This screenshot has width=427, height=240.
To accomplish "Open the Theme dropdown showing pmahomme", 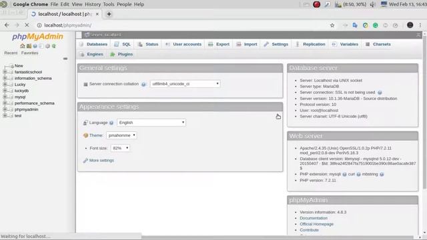I will 121,135.
